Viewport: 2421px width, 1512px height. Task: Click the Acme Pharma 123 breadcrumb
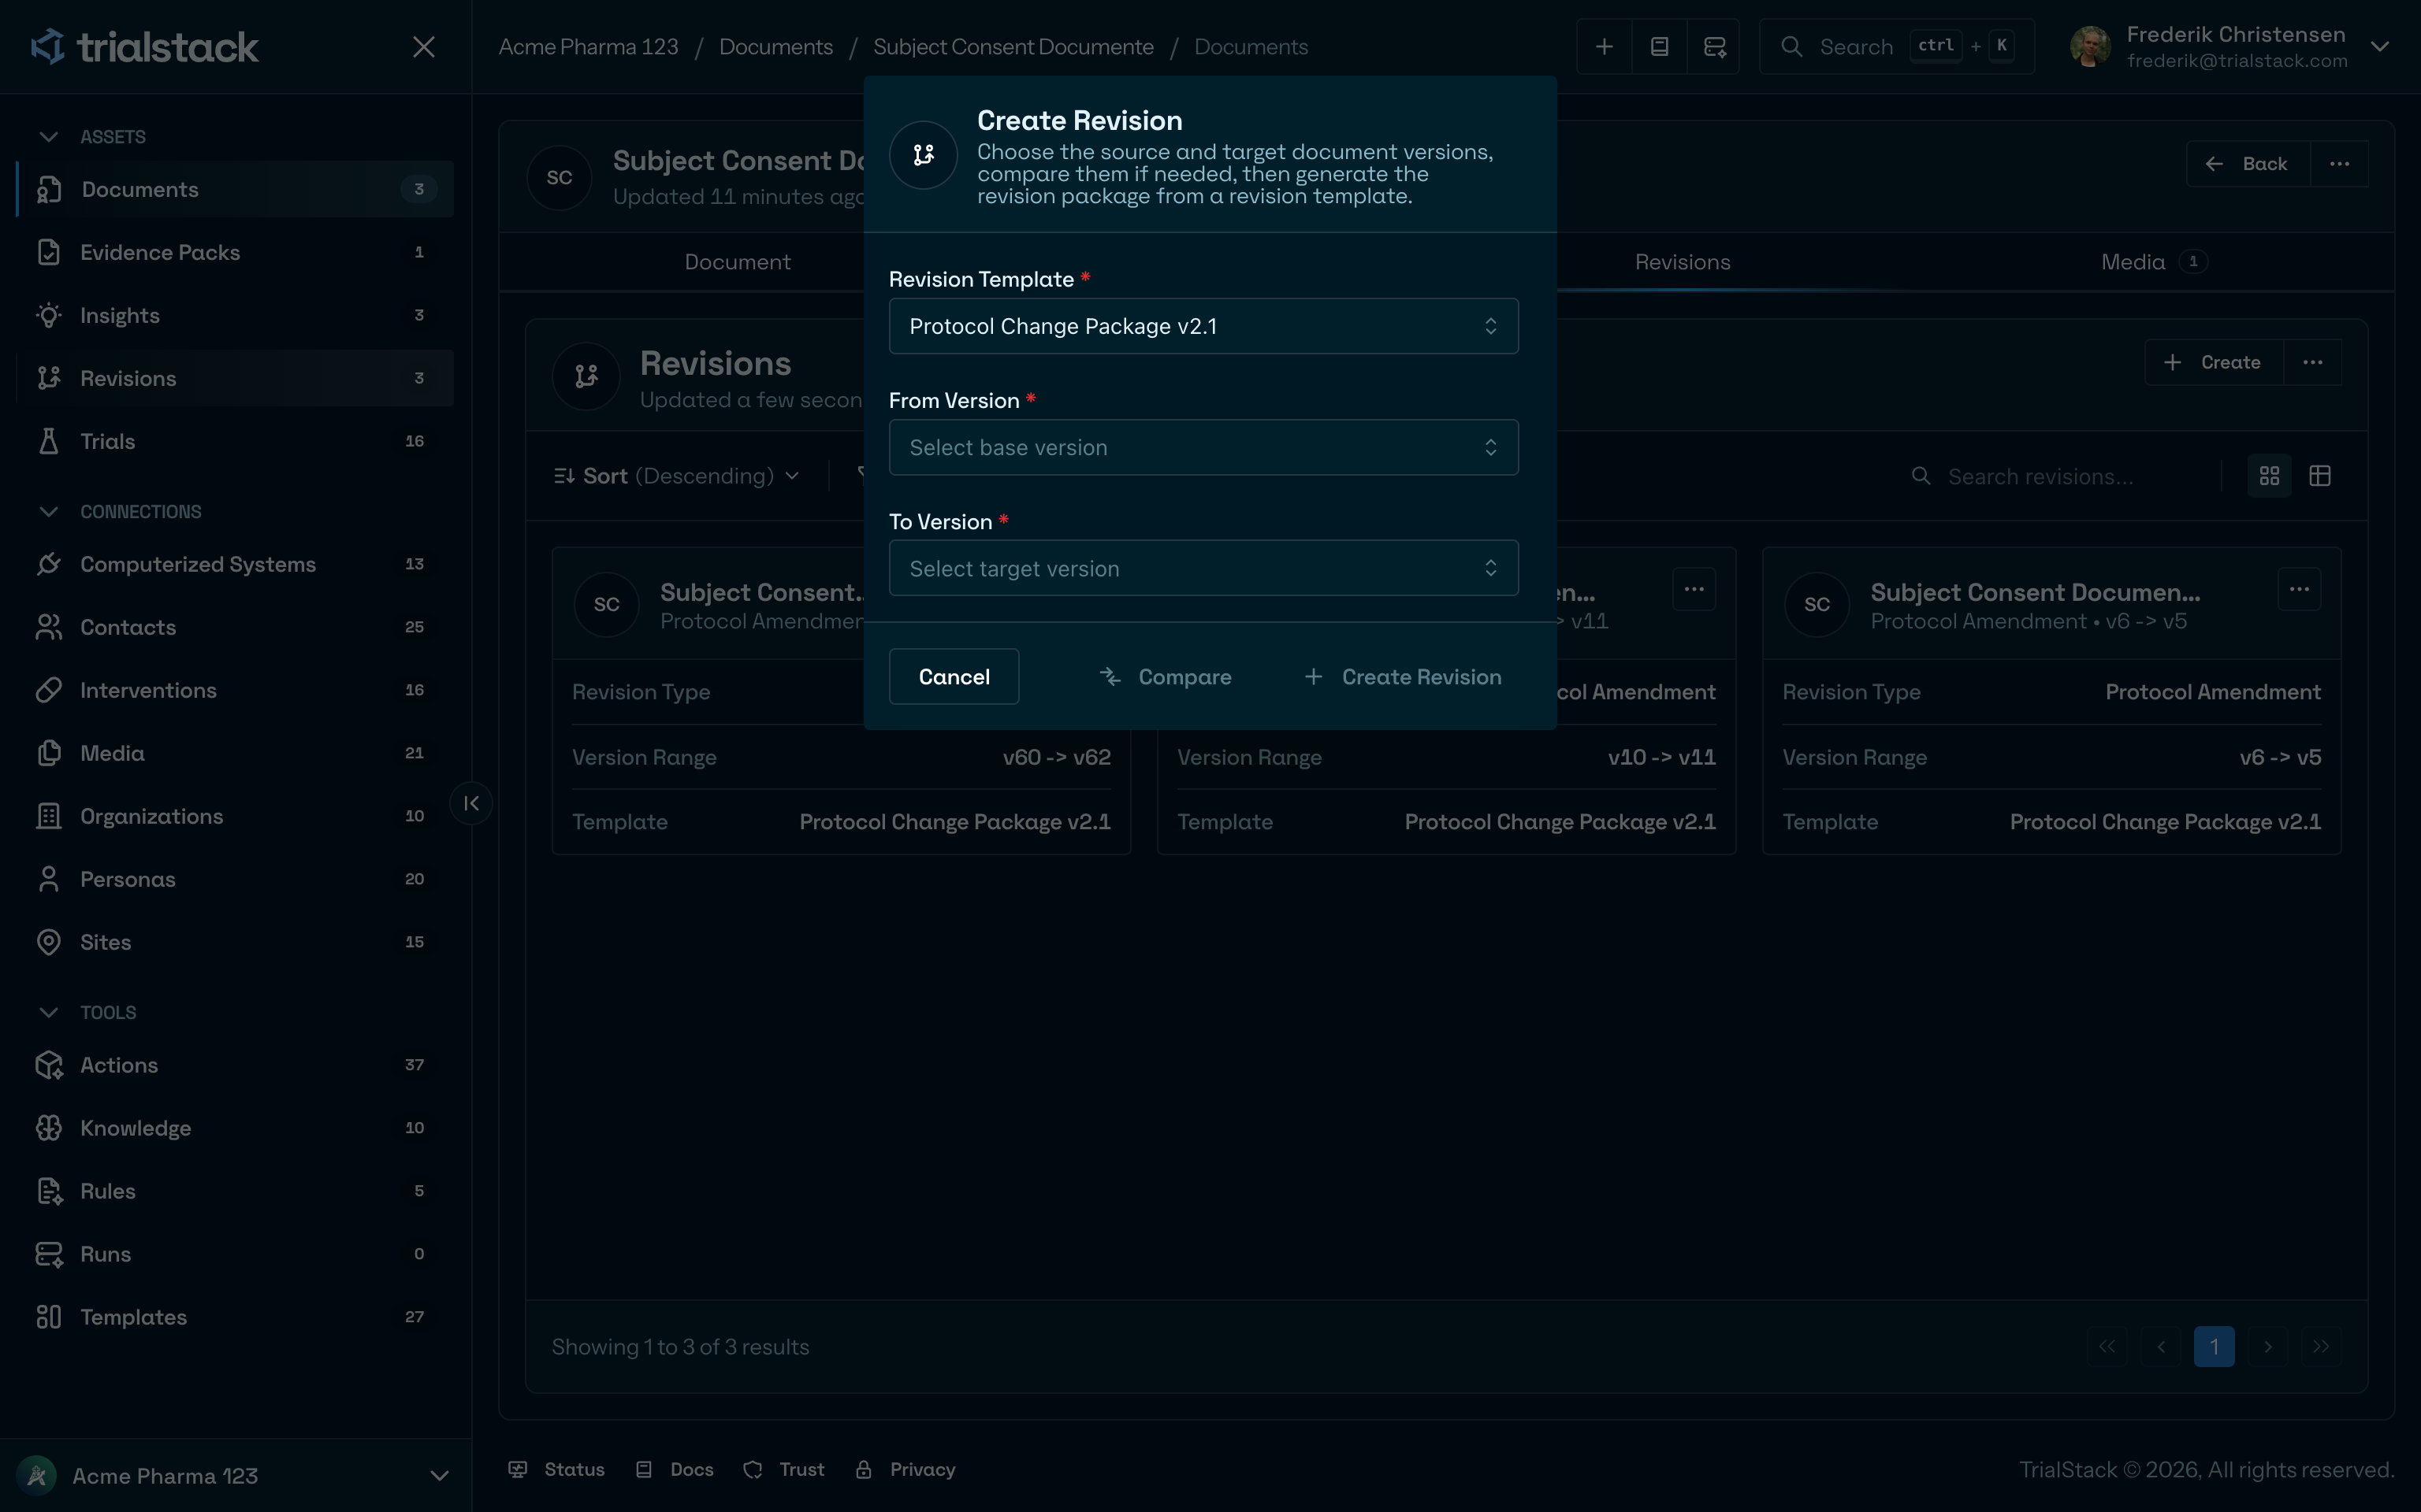(x=588, y=47)
